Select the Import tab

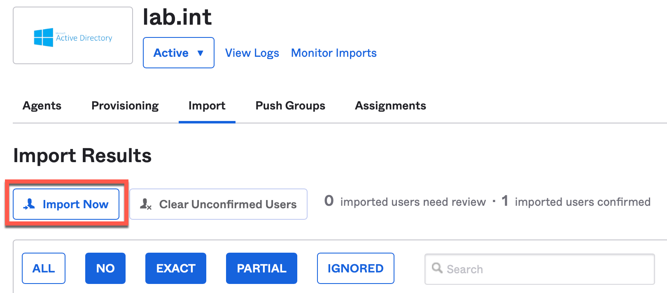pos(207,106)
